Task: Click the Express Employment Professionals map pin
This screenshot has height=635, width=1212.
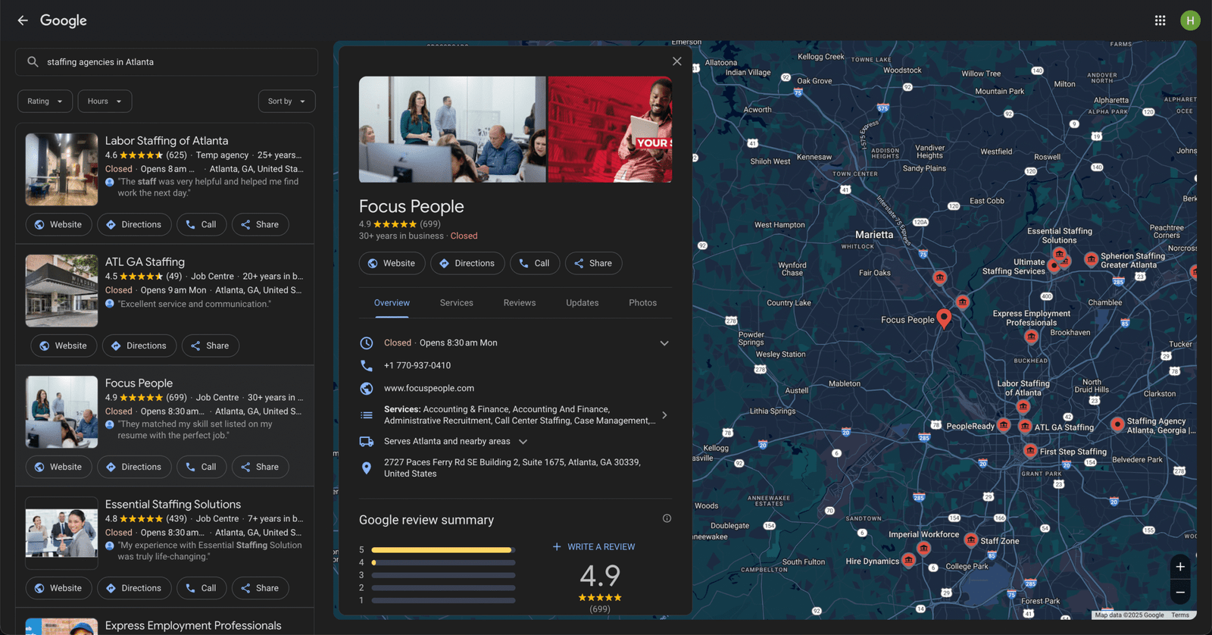Action: 1031,336
